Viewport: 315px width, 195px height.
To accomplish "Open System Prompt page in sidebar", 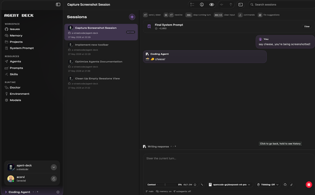I will coord(19,48).
